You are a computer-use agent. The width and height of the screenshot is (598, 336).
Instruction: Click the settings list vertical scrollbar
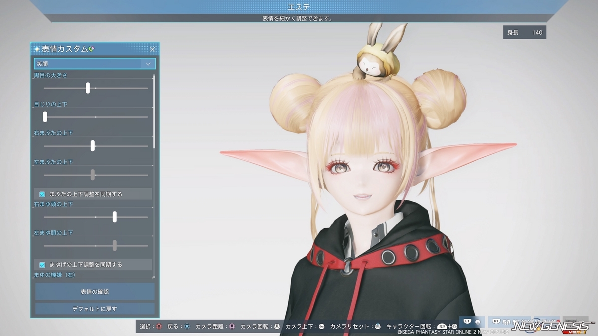(154, 112)
